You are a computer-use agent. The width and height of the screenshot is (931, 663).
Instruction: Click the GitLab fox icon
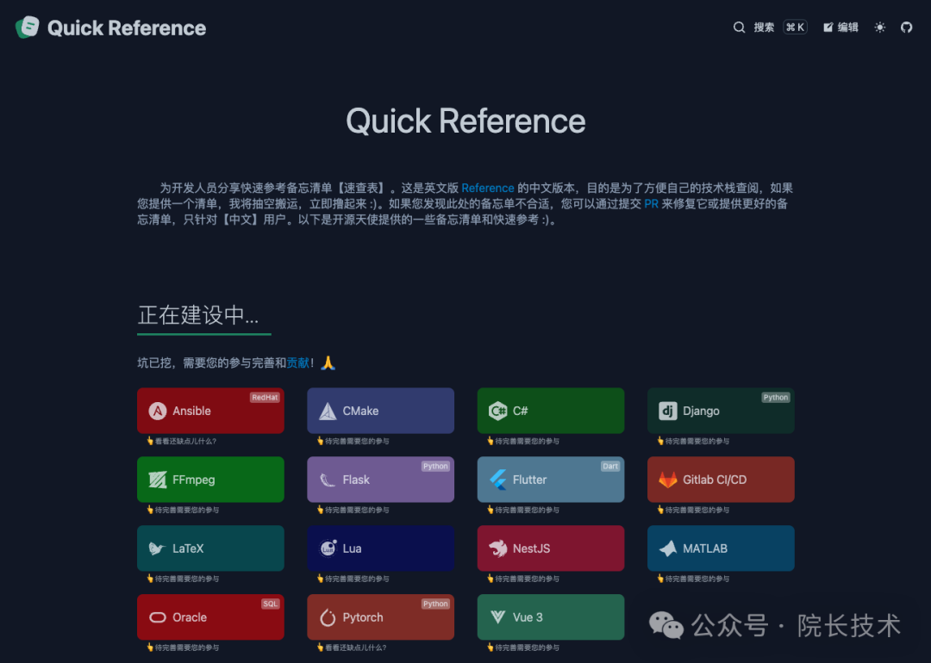tap(668, 480)
